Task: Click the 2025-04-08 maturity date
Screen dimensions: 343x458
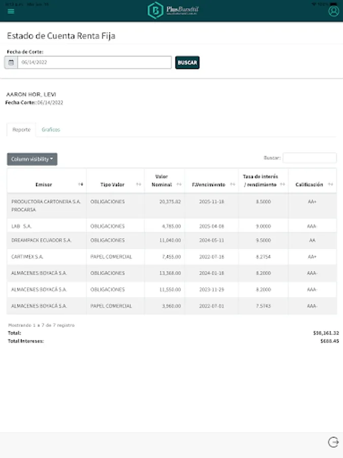Action: (x=211, y=226)
